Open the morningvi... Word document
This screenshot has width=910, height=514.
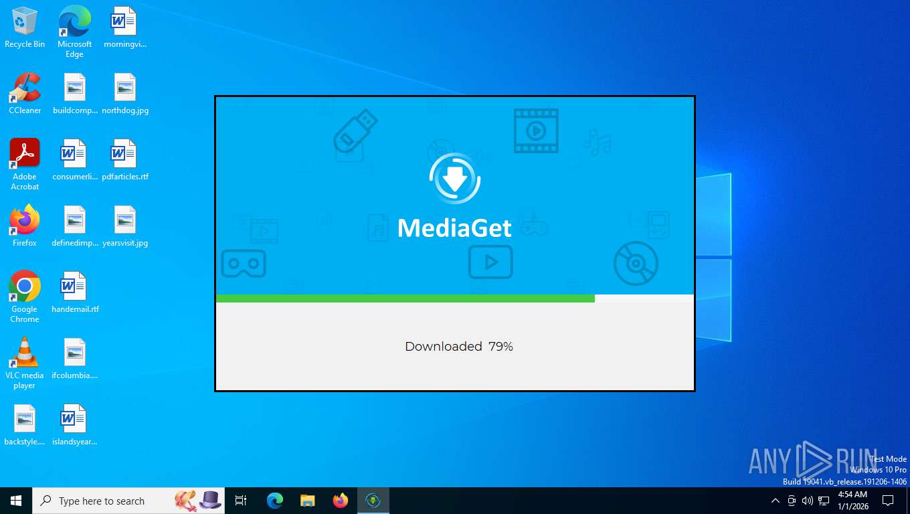pos(124,27)
